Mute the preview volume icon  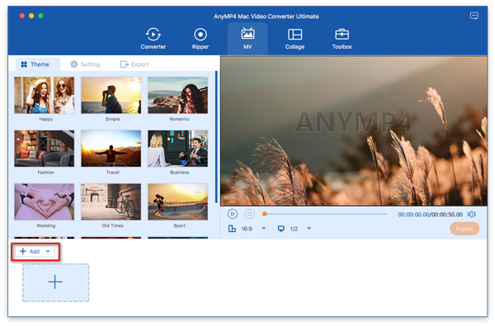472,214
